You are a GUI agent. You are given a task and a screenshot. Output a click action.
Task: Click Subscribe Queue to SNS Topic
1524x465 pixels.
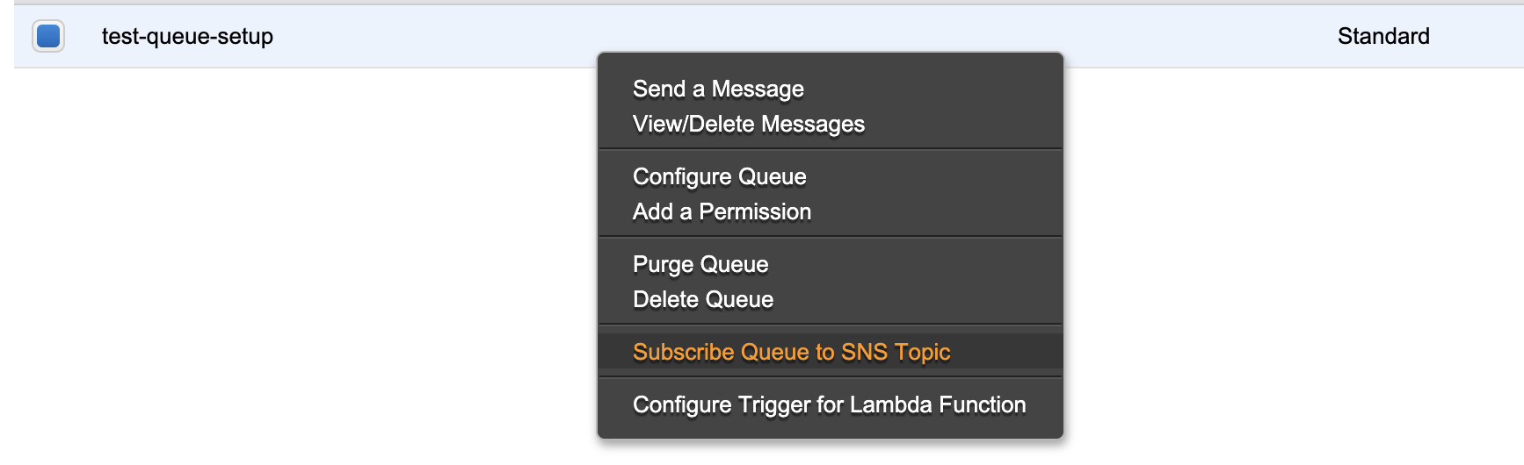(791, 352)
